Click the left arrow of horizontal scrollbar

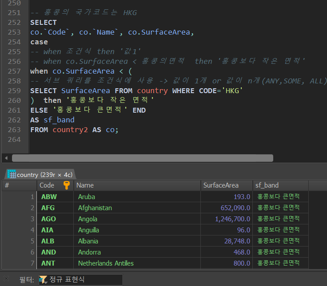[x=6, y=158]
